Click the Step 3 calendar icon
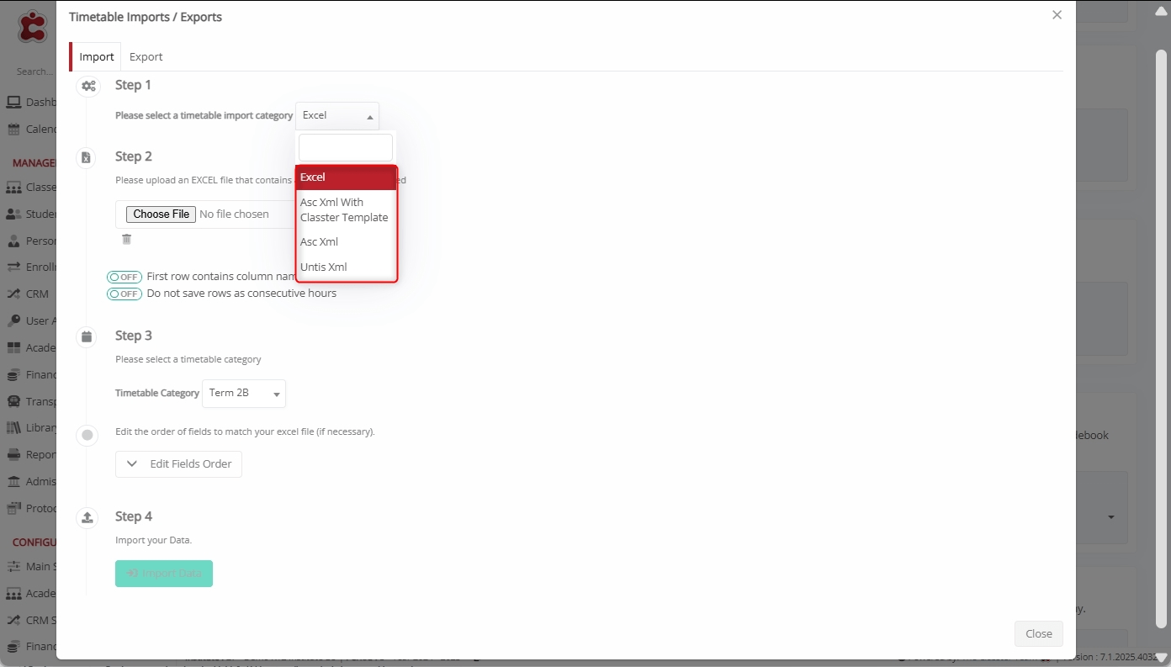The height and width of the screenshot is (667, 1171). (x=87, y=336)
